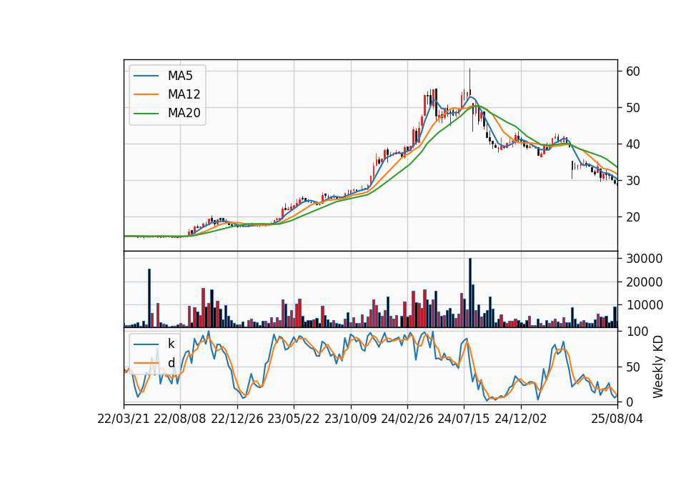Image resolution: width=686 pixels, height=493 pixels.
Task: Click the volume axis value 10000
Action: 645,305
